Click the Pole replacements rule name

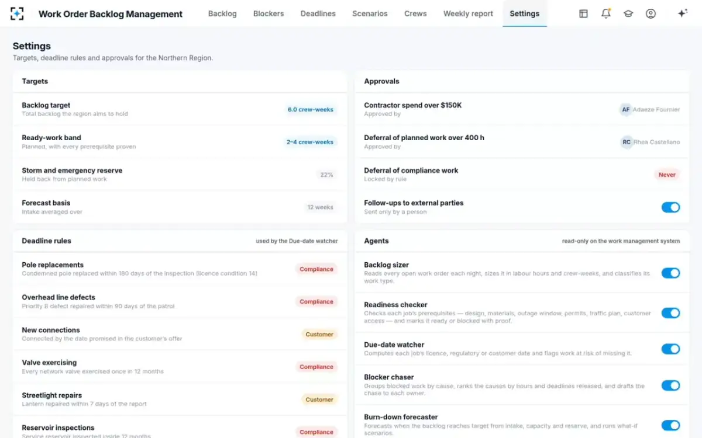coord(53,265)
